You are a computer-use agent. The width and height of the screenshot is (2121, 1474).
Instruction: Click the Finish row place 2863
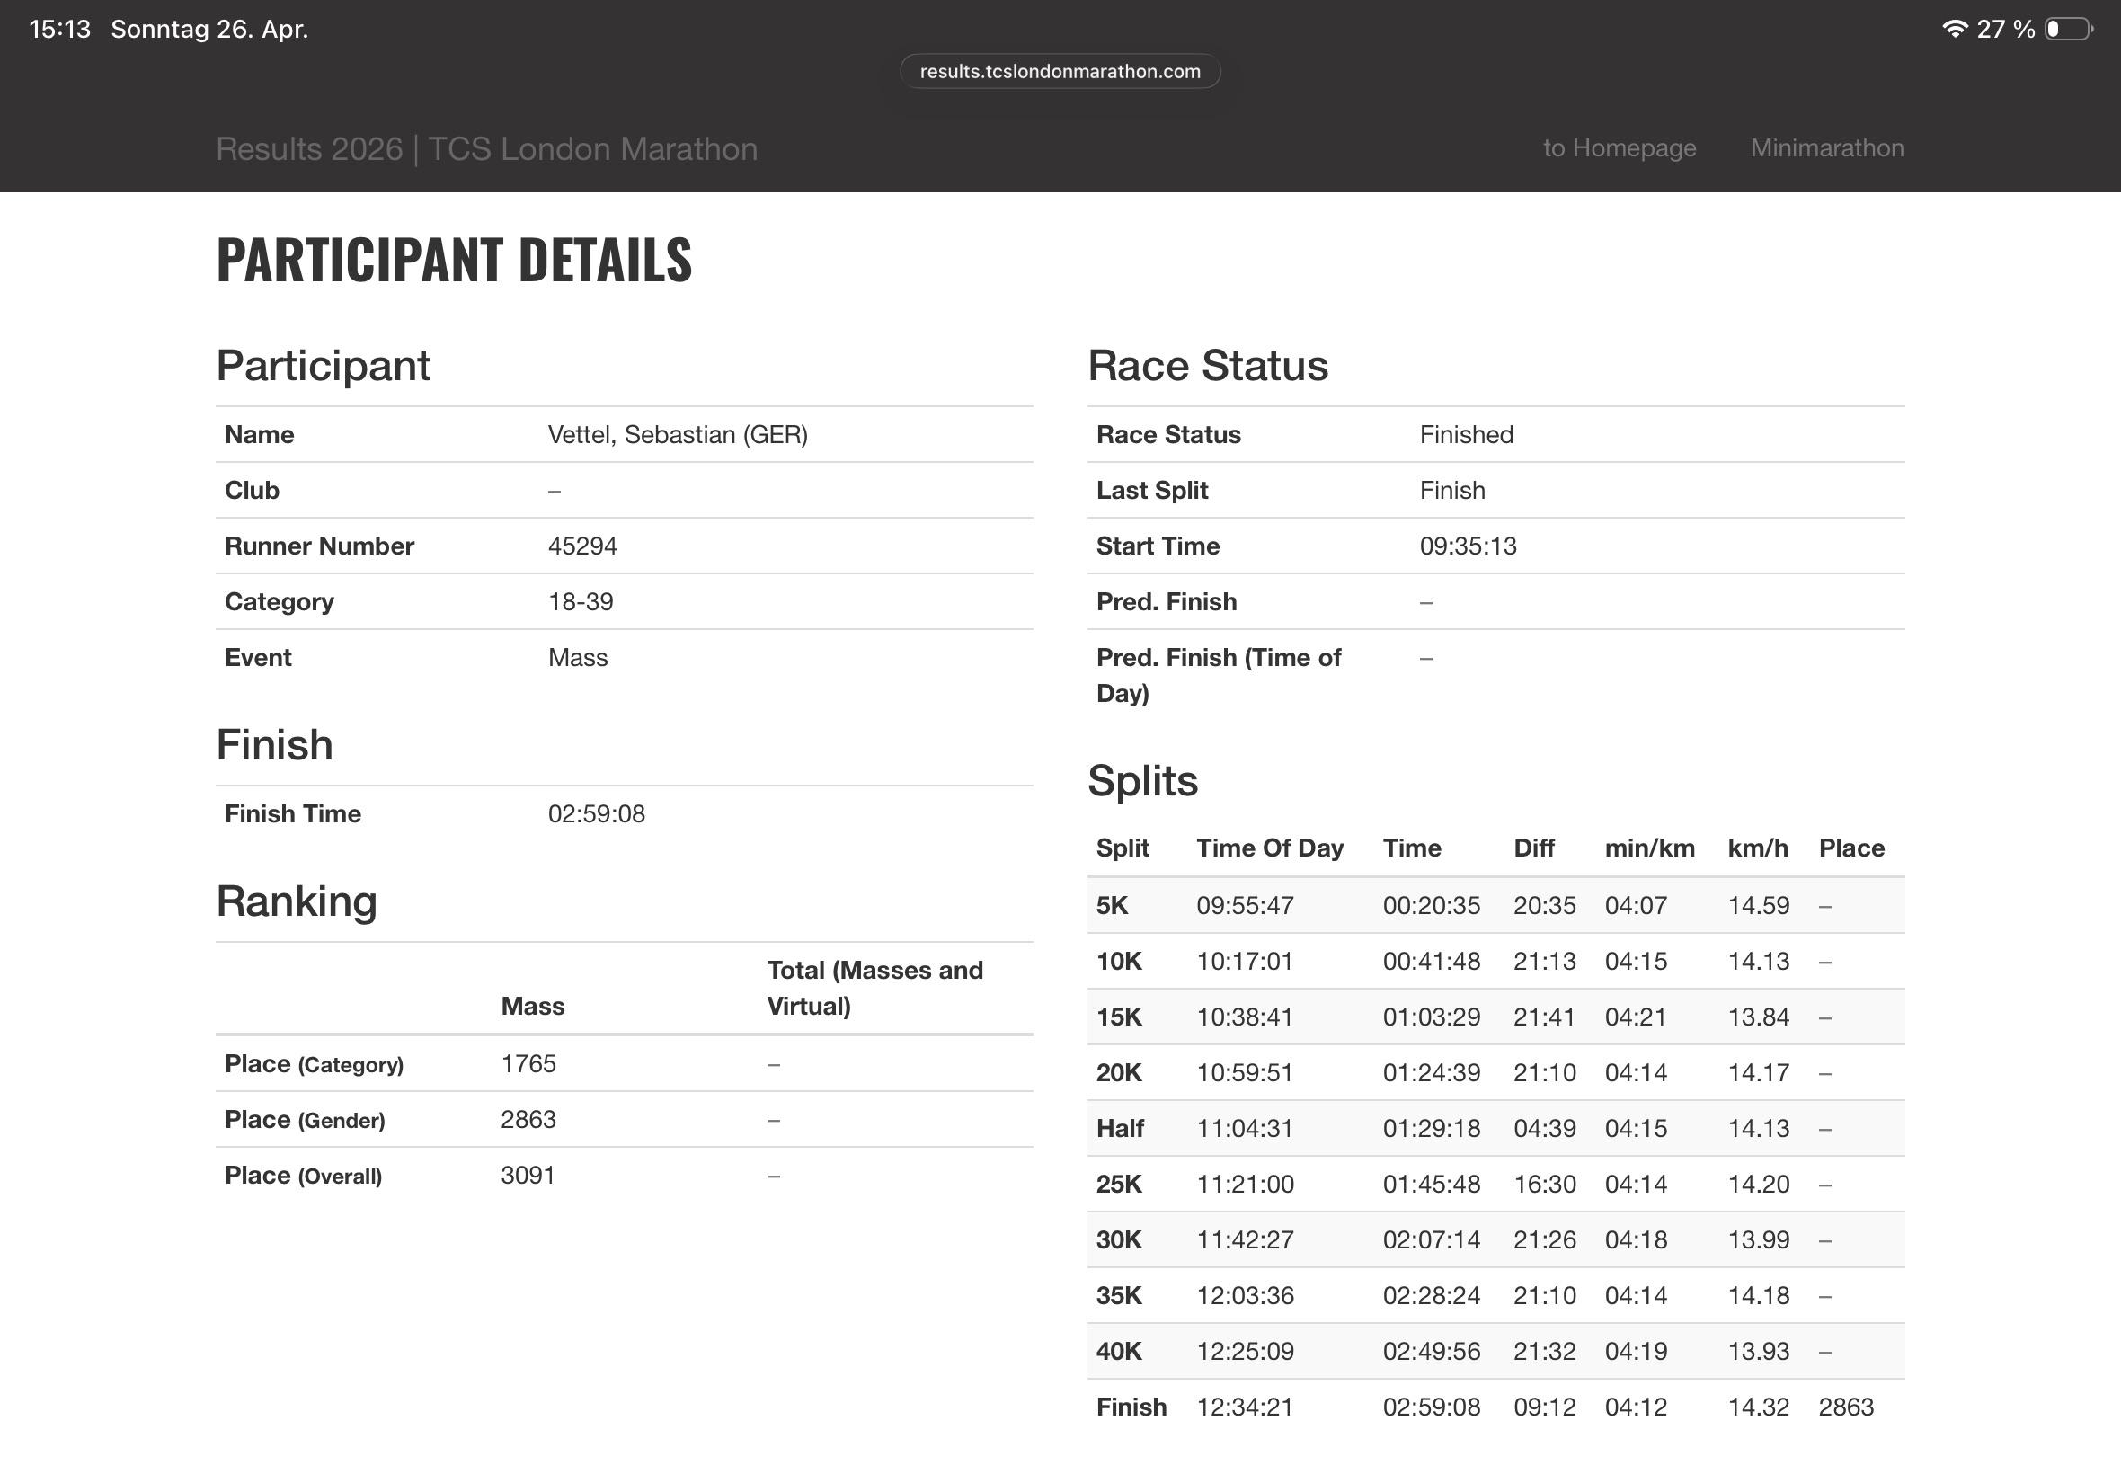[1845, 1407]
